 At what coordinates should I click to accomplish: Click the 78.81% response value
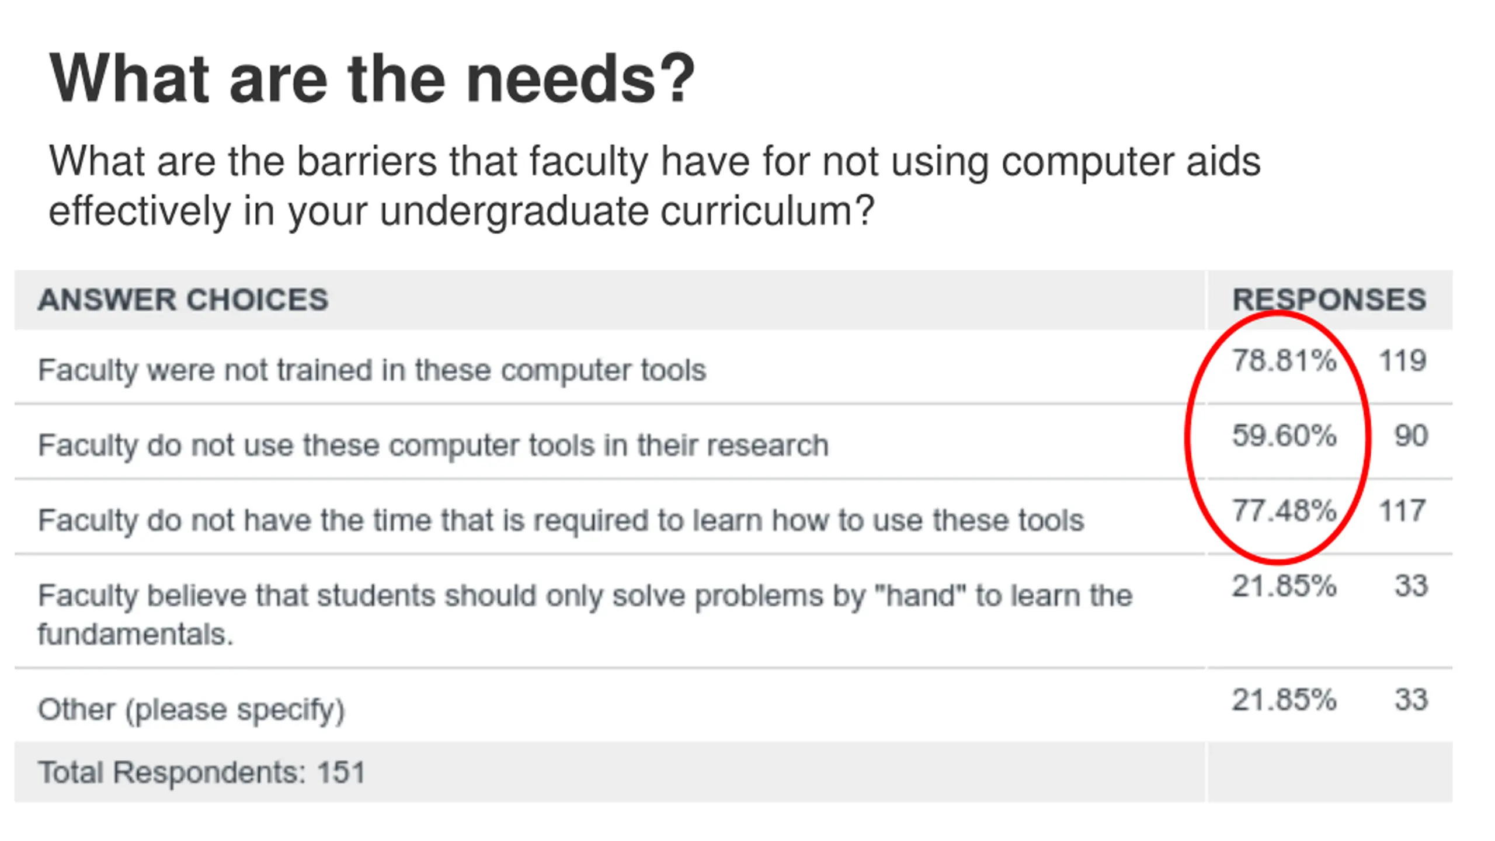pyautogui.click(x=1284, y=360)
